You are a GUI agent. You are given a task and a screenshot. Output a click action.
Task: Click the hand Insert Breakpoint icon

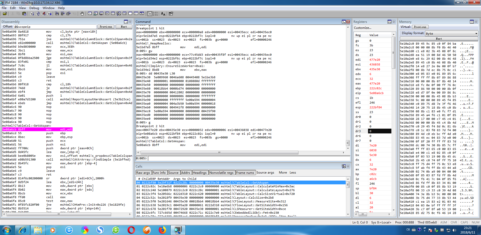point(82,14)
